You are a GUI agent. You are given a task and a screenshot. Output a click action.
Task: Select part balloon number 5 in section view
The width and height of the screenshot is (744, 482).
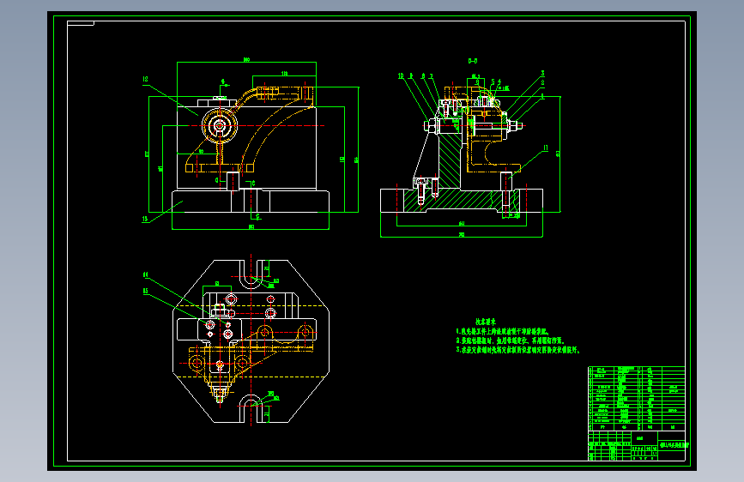[493, 82]
